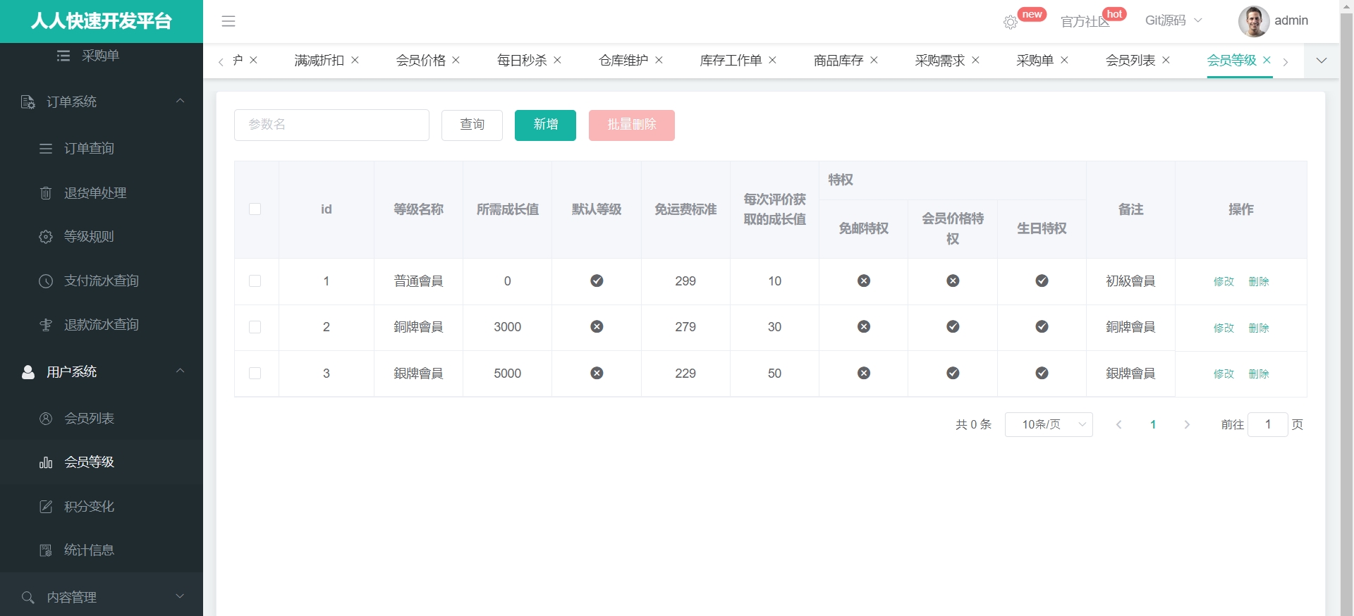Close the 满减折扣 tab
1354x616 pixels.
355,60
